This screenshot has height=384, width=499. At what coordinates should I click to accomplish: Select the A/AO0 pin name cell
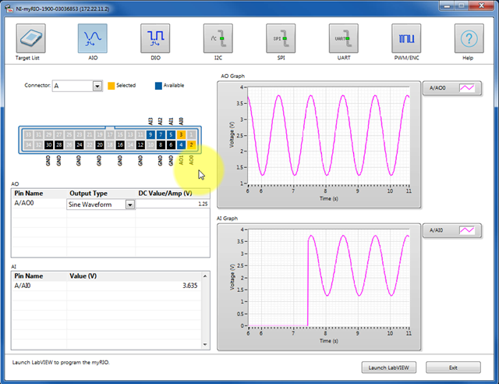(x=39, y=203)
